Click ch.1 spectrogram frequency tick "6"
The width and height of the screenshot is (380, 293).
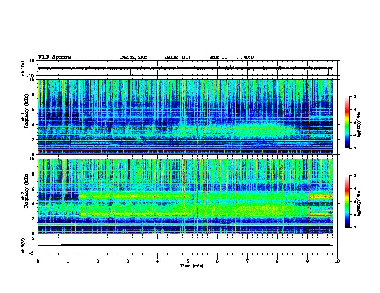click(x=34, y=110)
